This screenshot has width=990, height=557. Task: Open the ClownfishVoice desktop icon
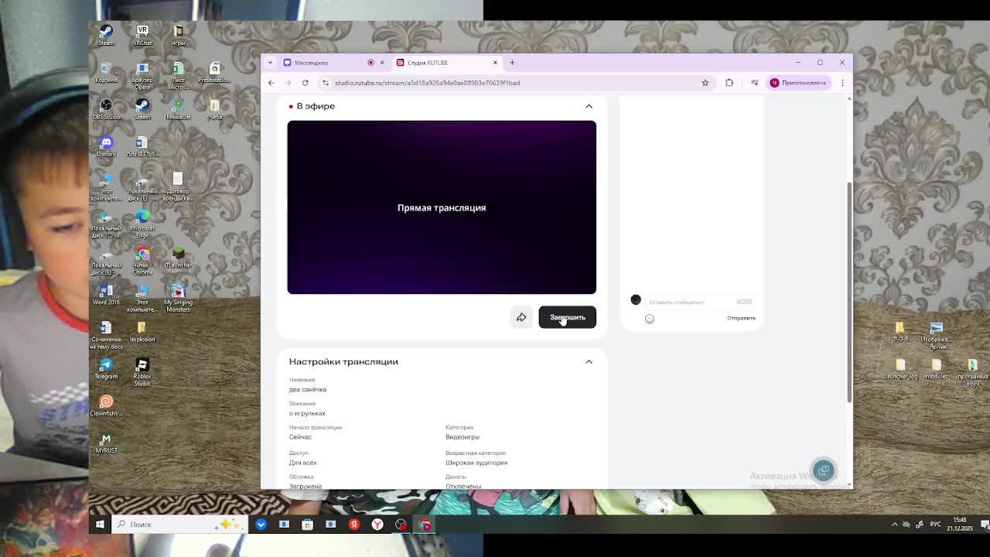click(106, 405)
